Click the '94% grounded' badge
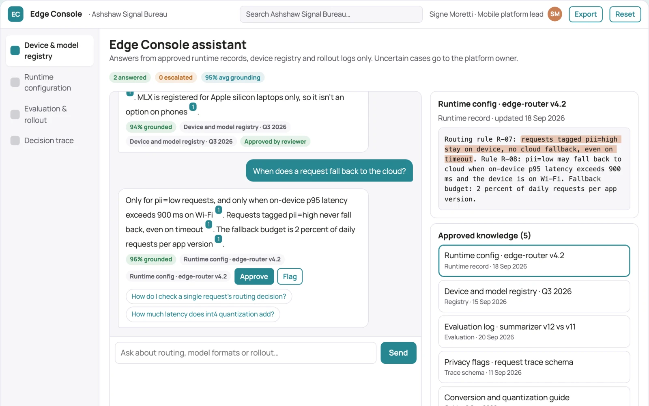This screenshot has height=406, width=649. pos(151,127)
